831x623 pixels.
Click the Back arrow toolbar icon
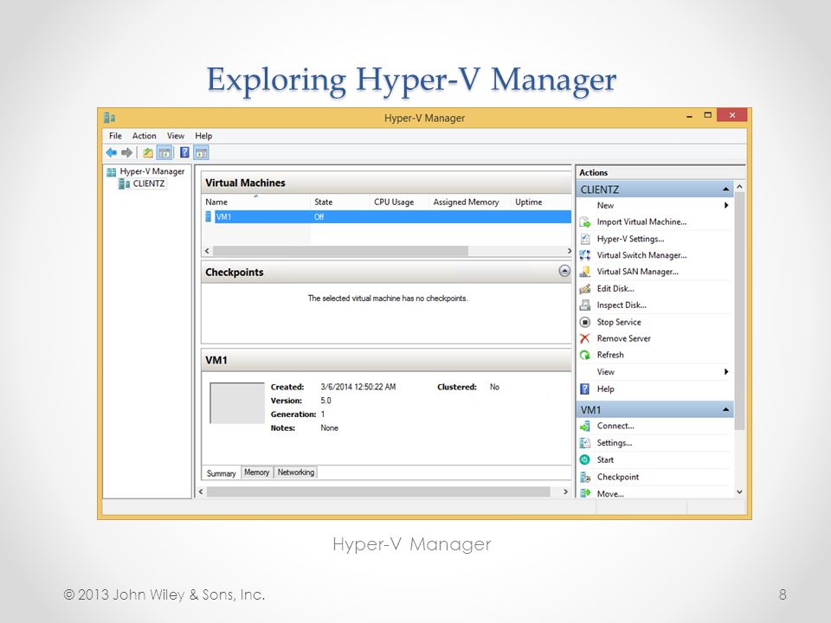pyautogui.click(x=112, y=153)
